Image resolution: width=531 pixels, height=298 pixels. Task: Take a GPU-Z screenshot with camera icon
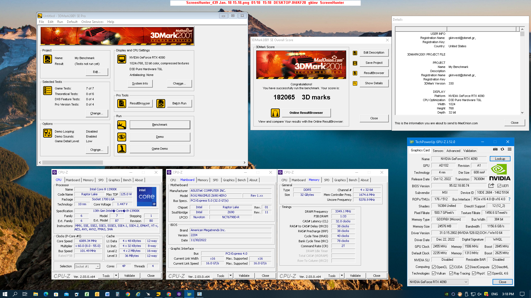[x=495, y=149]
